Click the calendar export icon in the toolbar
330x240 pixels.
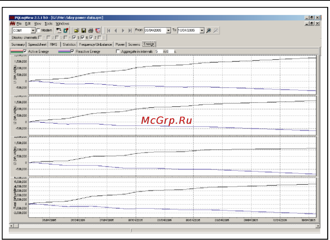(x=98, y=30)
